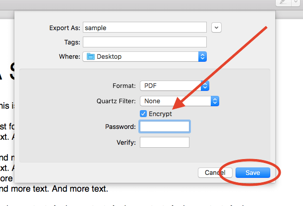Click the "Quartz Filter:" label
Image resolution: width=303 pixels, height=206 pixels.
pos(116,101)
